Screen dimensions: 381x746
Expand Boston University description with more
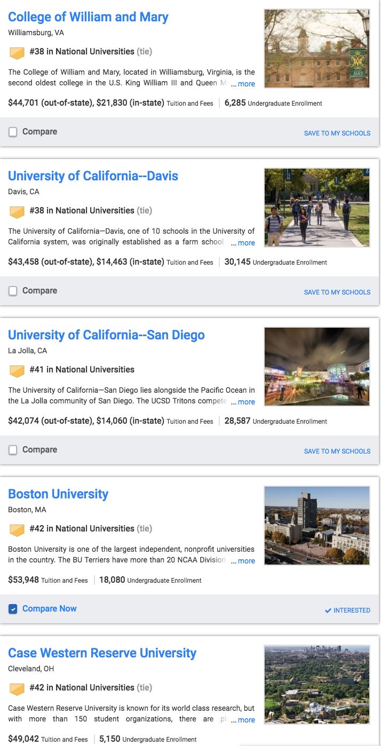coord(246,561)
